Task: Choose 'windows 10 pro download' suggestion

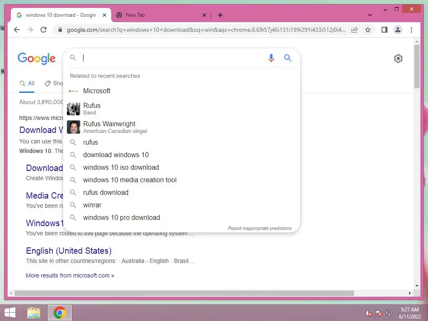Action: coord(181,217)
